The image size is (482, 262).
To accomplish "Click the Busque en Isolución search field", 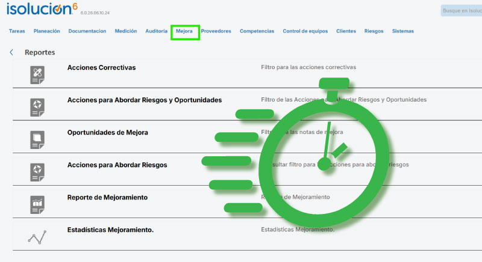I will pyautogui.click(x=461, y=11).
